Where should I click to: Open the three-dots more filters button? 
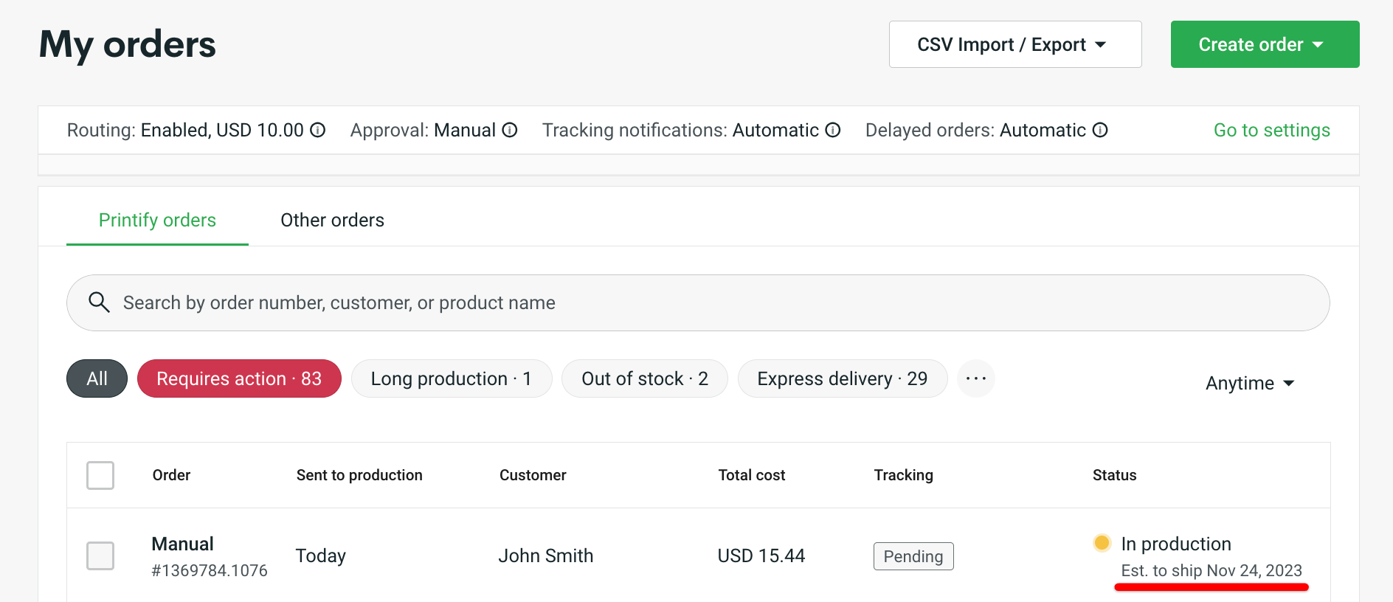tap(975, 378)
